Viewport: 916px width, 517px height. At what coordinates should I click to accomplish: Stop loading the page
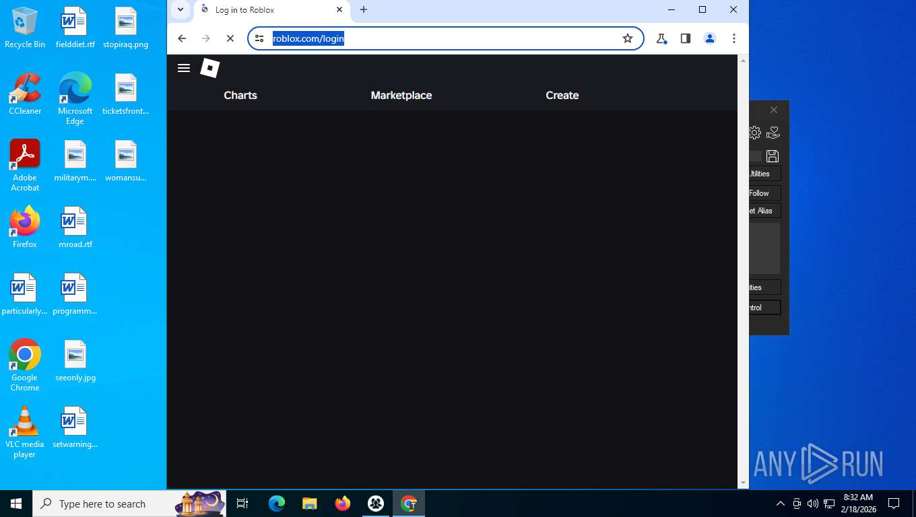pyautogui.click(x=230, y=38)
